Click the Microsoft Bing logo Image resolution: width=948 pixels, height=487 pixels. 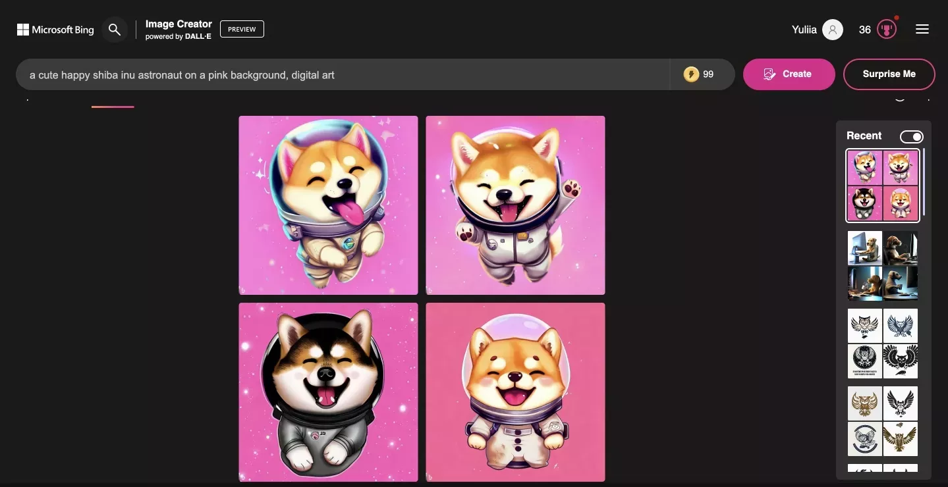(55, 30)
